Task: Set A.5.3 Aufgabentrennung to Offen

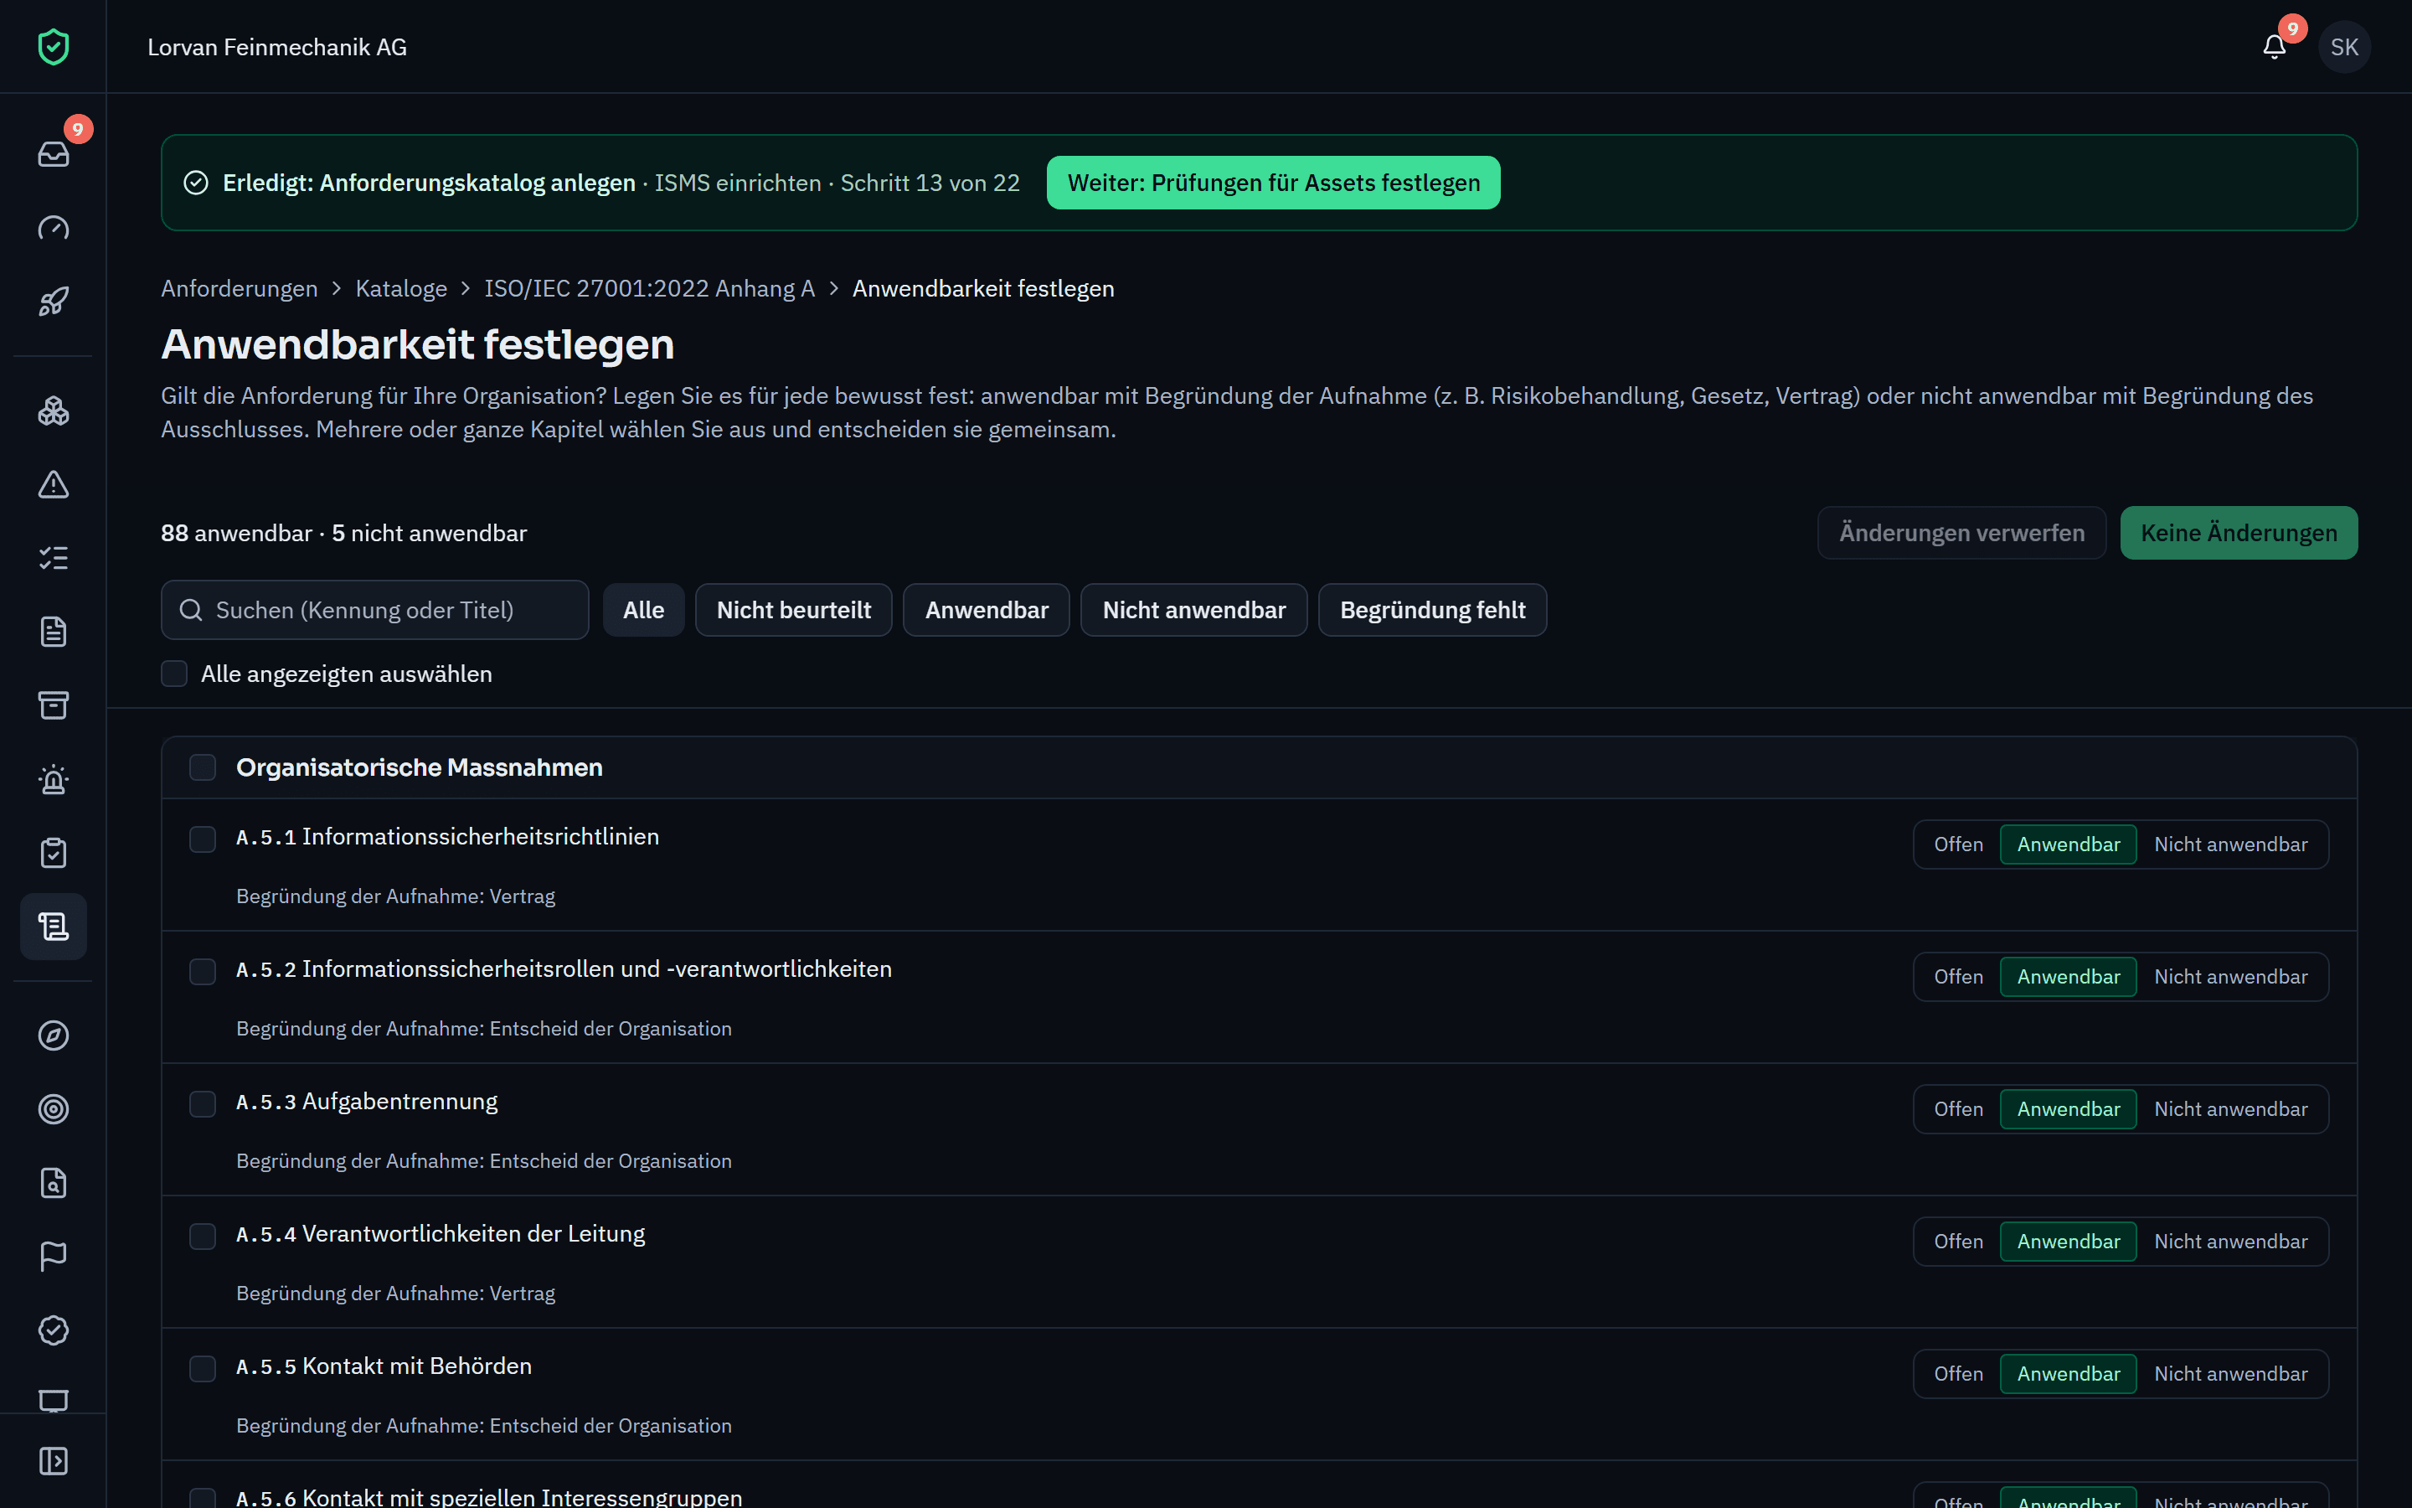Action: pos(1957,1109)
